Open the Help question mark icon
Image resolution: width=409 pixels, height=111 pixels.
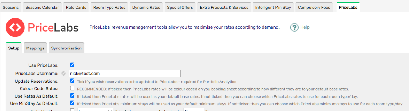click(294, 27)
